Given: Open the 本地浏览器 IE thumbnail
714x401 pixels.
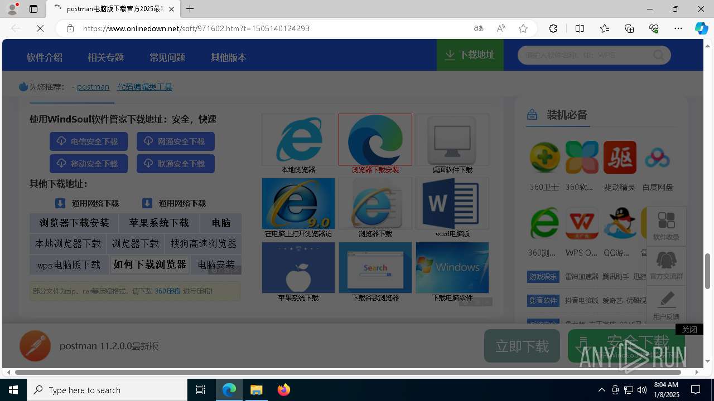Looking at the screenshot, I should click(298, 140).
